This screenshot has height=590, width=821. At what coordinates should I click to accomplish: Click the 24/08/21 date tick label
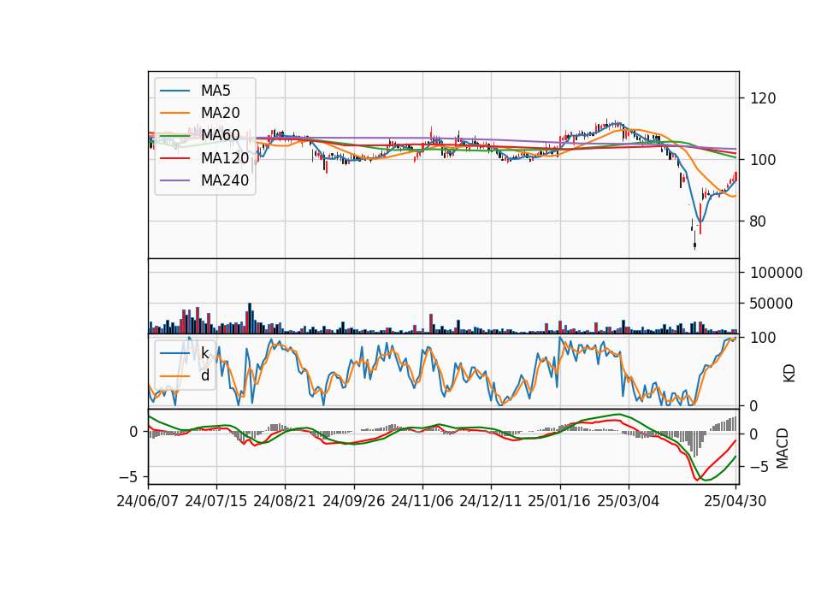tap(285, 501)
